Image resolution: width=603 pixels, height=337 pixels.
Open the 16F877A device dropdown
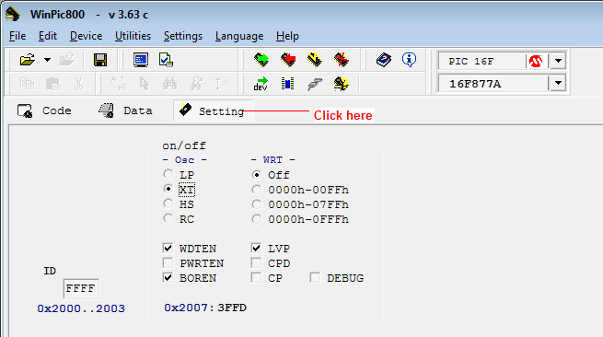558,83
